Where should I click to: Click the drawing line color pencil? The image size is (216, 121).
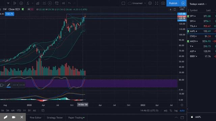pos(8,85)
